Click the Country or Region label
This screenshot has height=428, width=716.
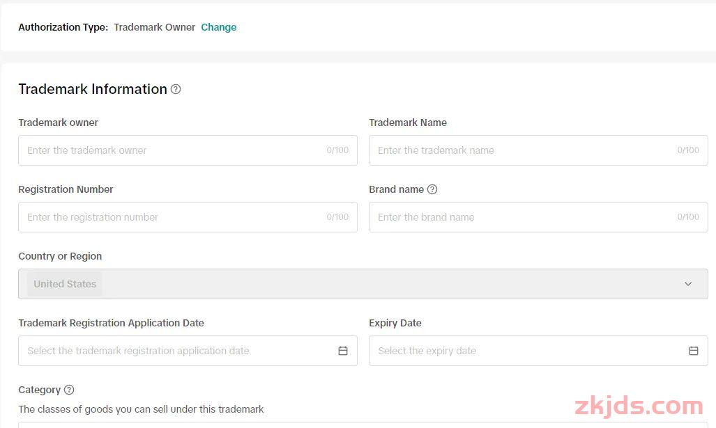60,256
